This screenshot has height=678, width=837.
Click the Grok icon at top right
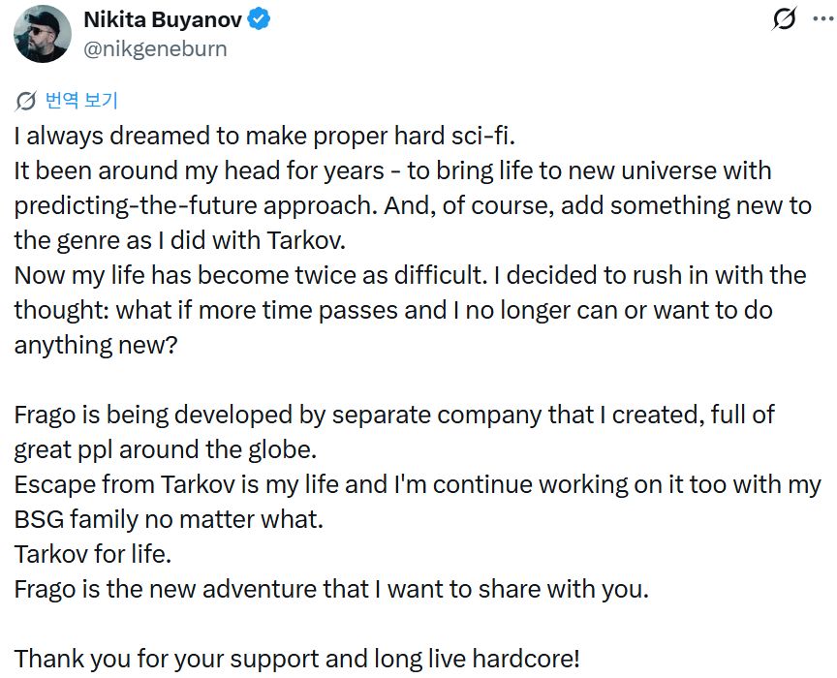click(783, 18)
